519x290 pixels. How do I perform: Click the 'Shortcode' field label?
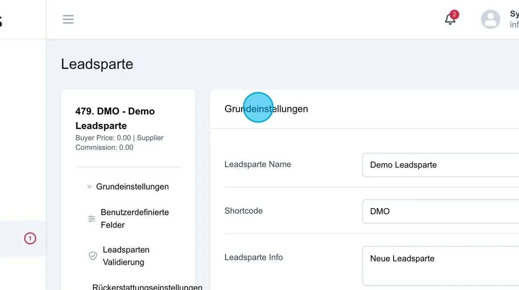click(x=243, y=211)
